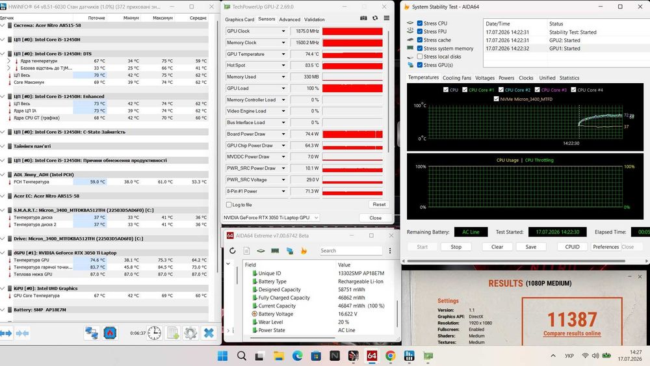
Task: Open AIDA64 Extreme three-dot options menu
Action: pos(389,251)
